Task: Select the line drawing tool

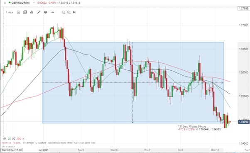Action: click(x=39, y=12)
